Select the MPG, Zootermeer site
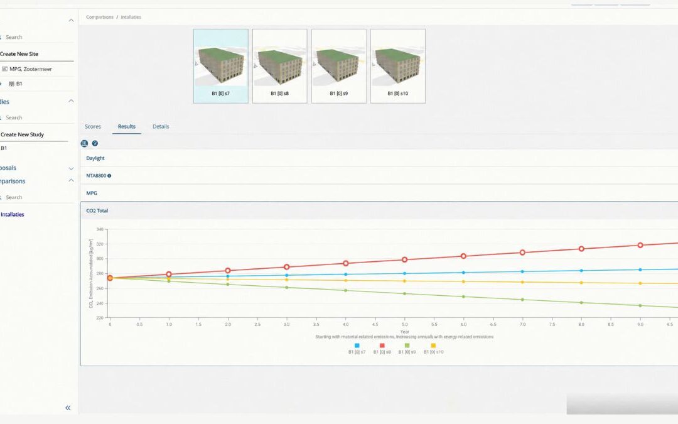The width and height of the screenshot is (678, 424). [x=31, y=69]
